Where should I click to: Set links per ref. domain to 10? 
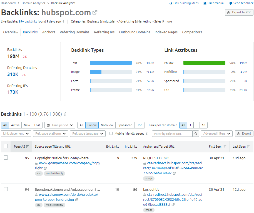tap(204, 125)
